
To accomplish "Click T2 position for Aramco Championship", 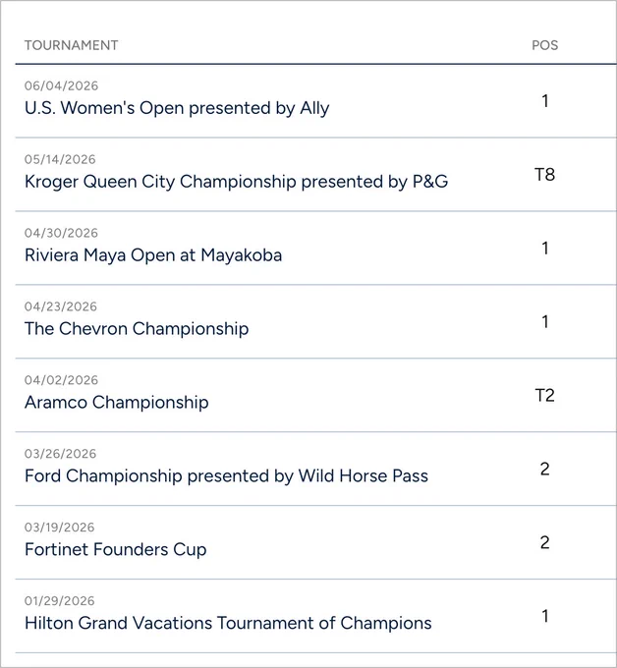I will click(x=545, y=395).
